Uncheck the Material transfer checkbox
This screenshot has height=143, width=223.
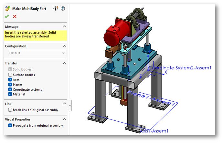tap(10, 94)
